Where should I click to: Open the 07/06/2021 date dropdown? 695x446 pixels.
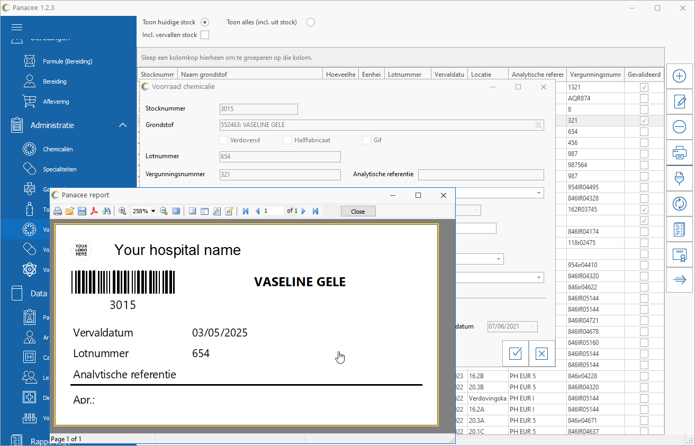[x=532, y=327]
